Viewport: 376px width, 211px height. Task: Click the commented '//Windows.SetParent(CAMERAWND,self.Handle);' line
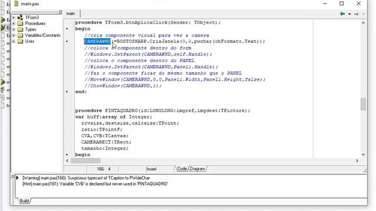148,54
